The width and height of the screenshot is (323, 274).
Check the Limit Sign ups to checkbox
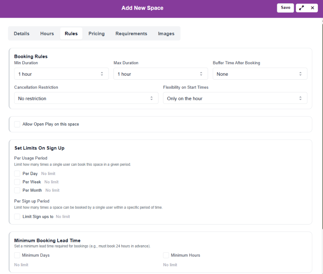click(x=17, y=217)
